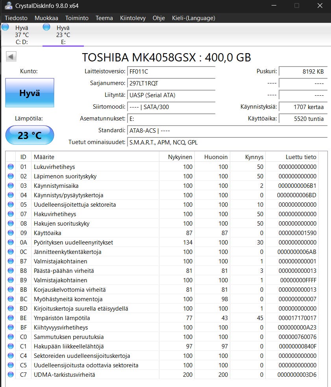Click the status dot for Käynnistymisaika row
This screenshot has height=387, width=331.
coord(11,185)
